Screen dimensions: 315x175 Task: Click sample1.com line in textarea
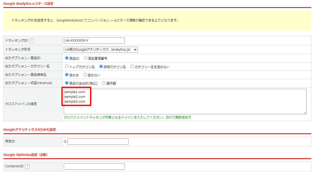(x=75, y=92)
